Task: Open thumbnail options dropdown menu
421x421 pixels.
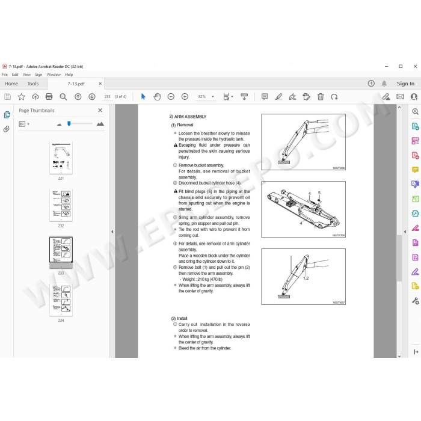Action: pos(24,124)
